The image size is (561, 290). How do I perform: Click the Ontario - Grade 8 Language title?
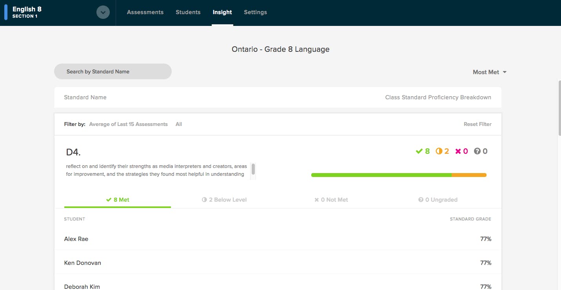281,49
